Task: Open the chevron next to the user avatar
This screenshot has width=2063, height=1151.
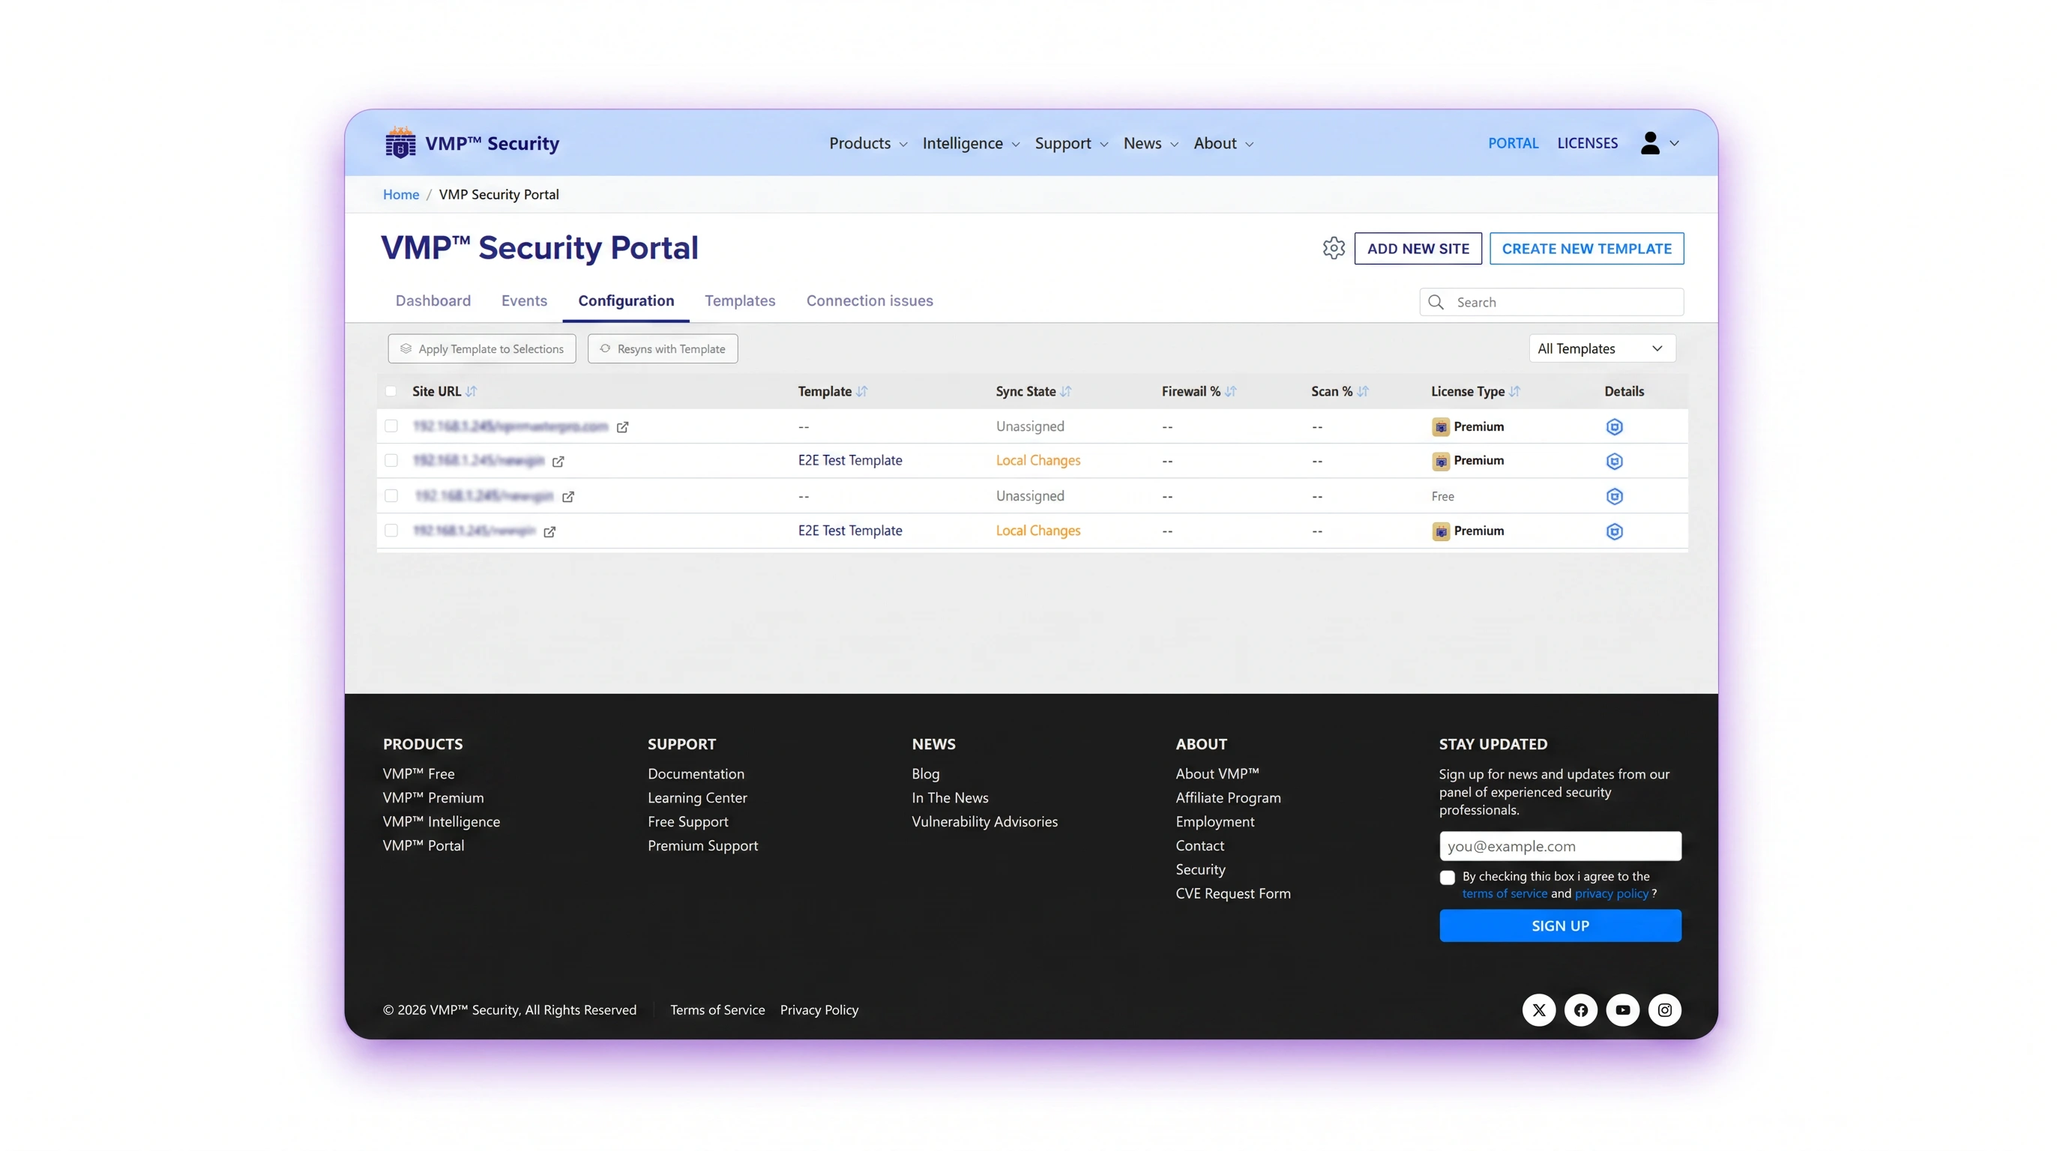Action: [x=1674, y=143]
